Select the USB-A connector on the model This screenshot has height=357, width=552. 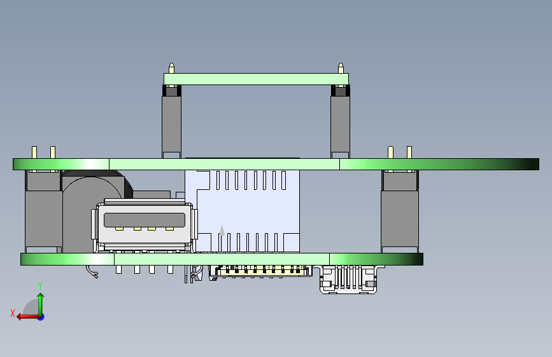pos(145,225)
